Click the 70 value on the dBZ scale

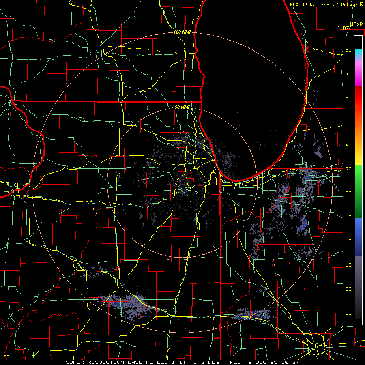click(x=348, y=74)
